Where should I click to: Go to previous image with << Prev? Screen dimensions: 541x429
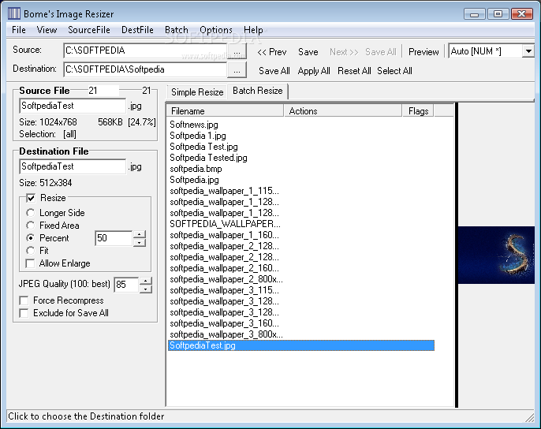point(272,52)
